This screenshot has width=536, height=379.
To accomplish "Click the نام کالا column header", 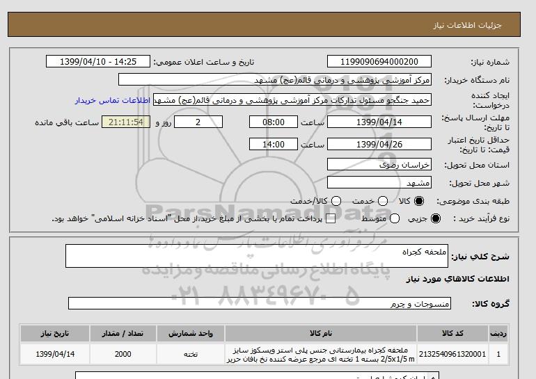I will pyautogui.click(x=321, y=333).
